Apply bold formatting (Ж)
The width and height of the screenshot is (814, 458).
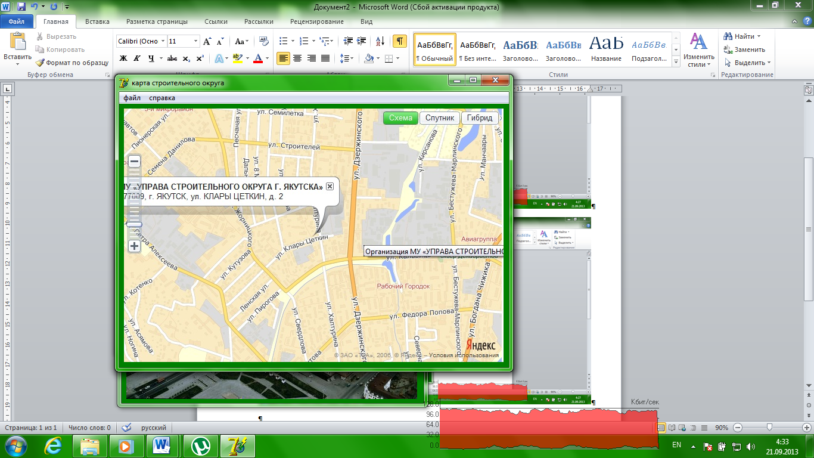pos(123,58)
